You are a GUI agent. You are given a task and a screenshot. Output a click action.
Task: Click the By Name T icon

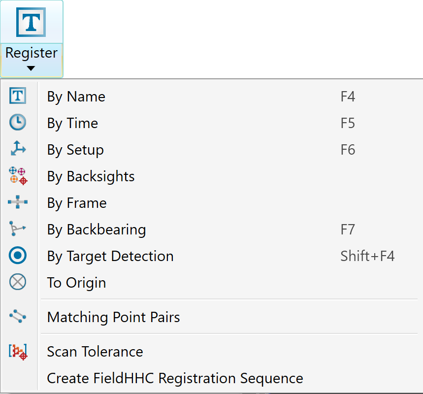tap(18, 96)
